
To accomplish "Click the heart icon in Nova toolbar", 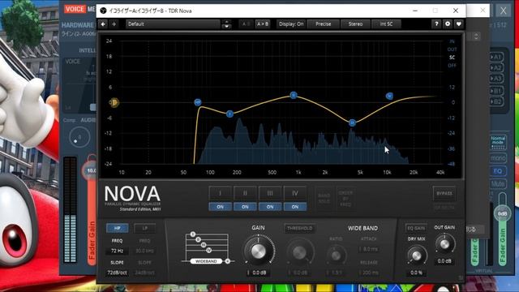I will pyautogui.click(x=459, y=24).
